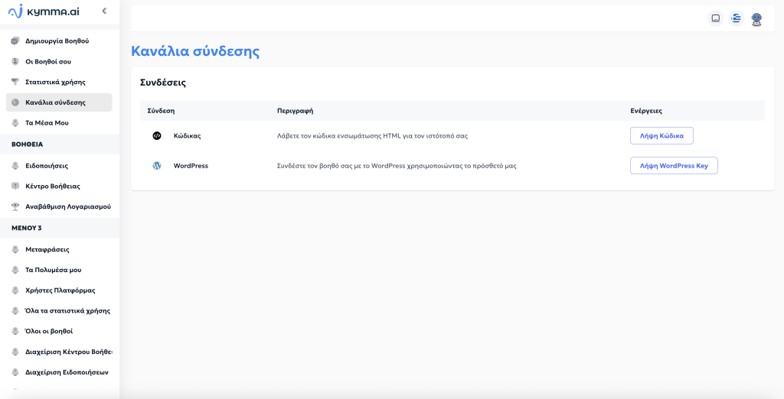Click the funnel icon for Στατιστικά χρήσης
Screen dimensions: 784x399
point(15,82)
